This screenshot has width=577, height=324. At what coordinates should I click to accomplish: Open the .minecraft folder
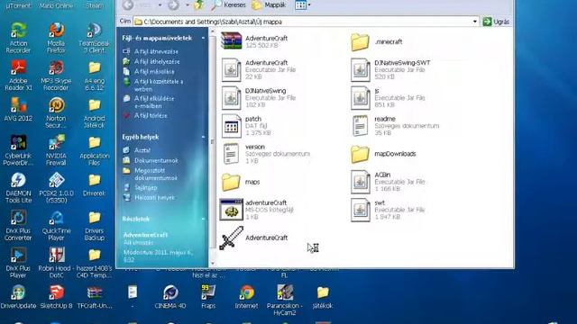pyautogui.click(x=376, y=41)
